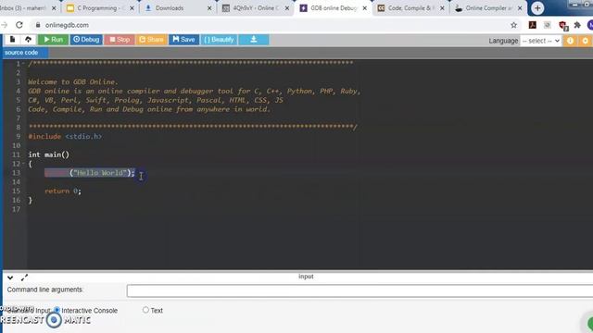The width and height of the screenshot is (593, 333).
Task: Save the source code
Action: pyautogui.click(x=183, y=40)
